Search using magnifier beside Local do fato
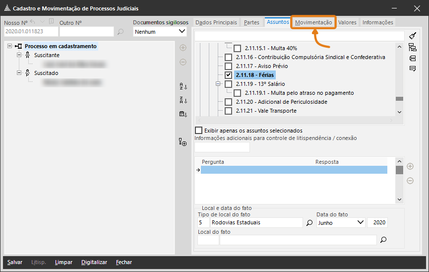The image size is (429, 272). click(x=383, y=240)
